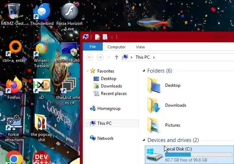Expand the chevron after This PC in address bar
234x164 pixels.
click(154, 57)
